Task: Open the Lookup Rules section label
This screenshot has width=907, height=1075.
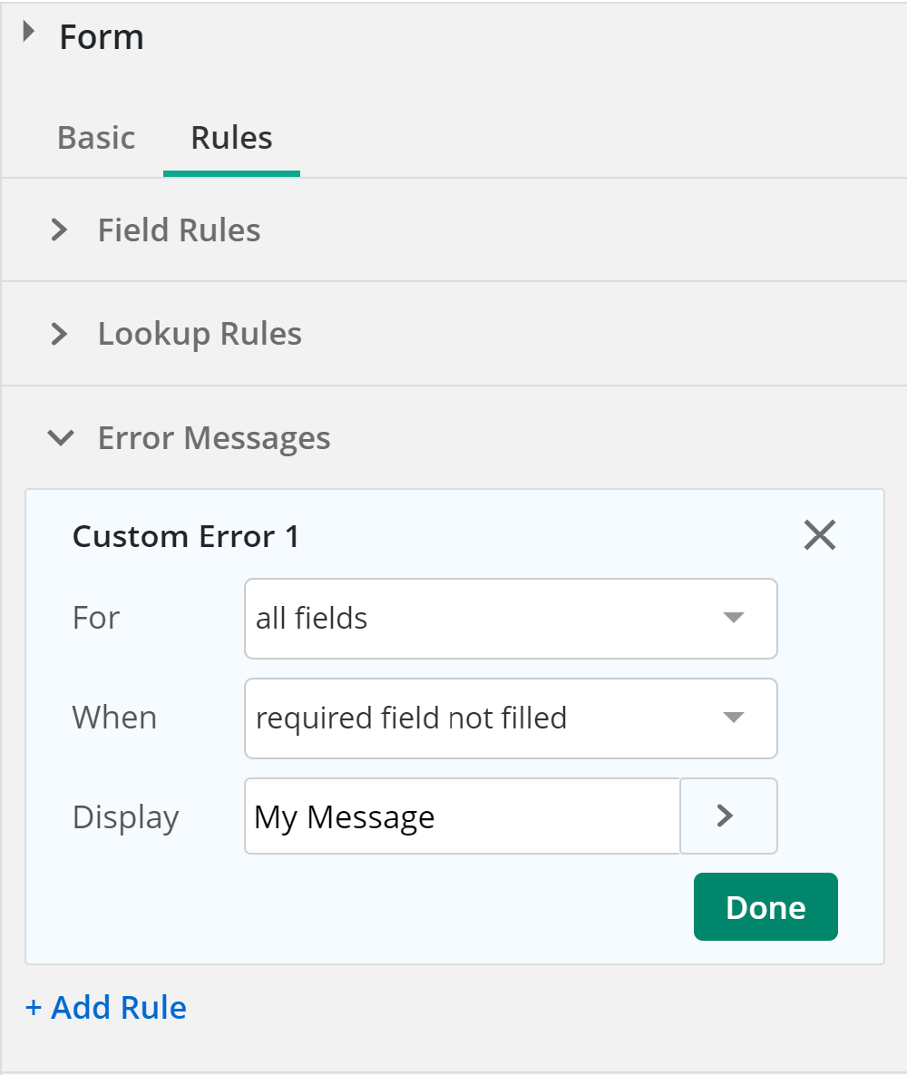Action: pyautogui.click(x=200, y=335)
